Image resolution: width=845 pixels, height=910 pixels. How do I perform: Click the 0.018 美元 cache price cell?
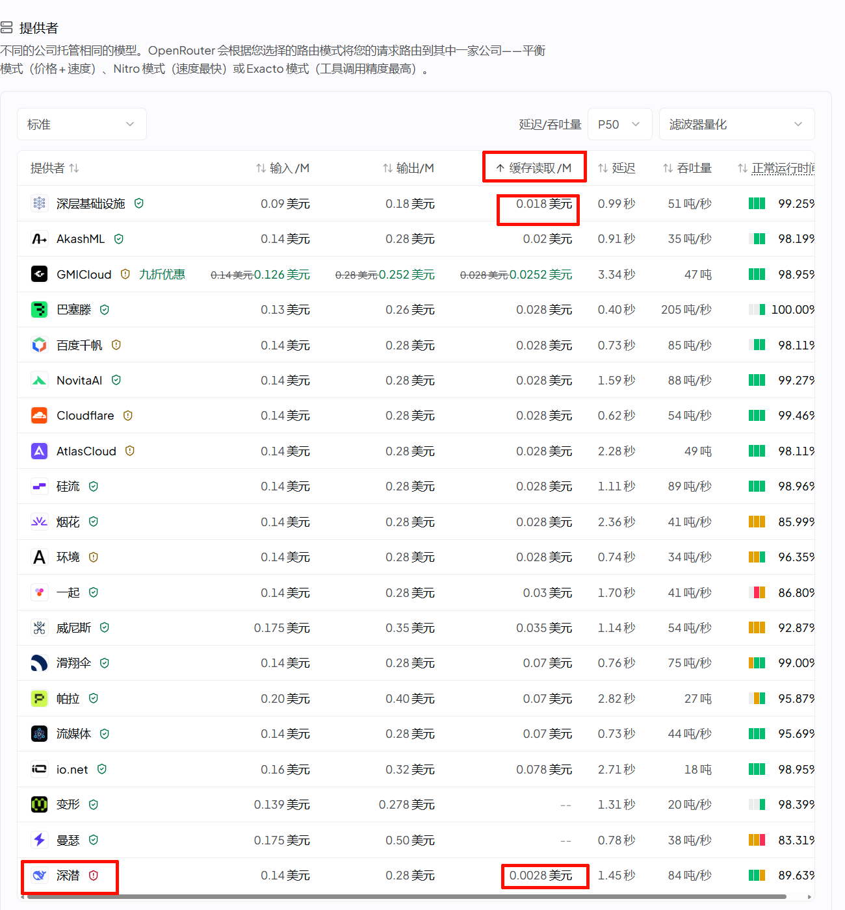coord(544,203)
